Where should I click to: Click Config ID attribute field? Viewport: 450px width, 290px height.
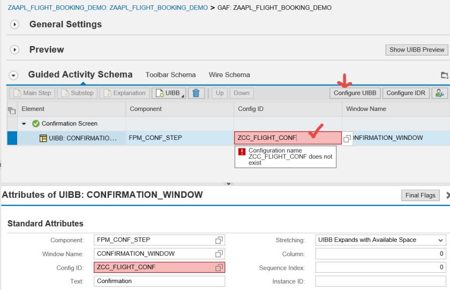(159, 267)
